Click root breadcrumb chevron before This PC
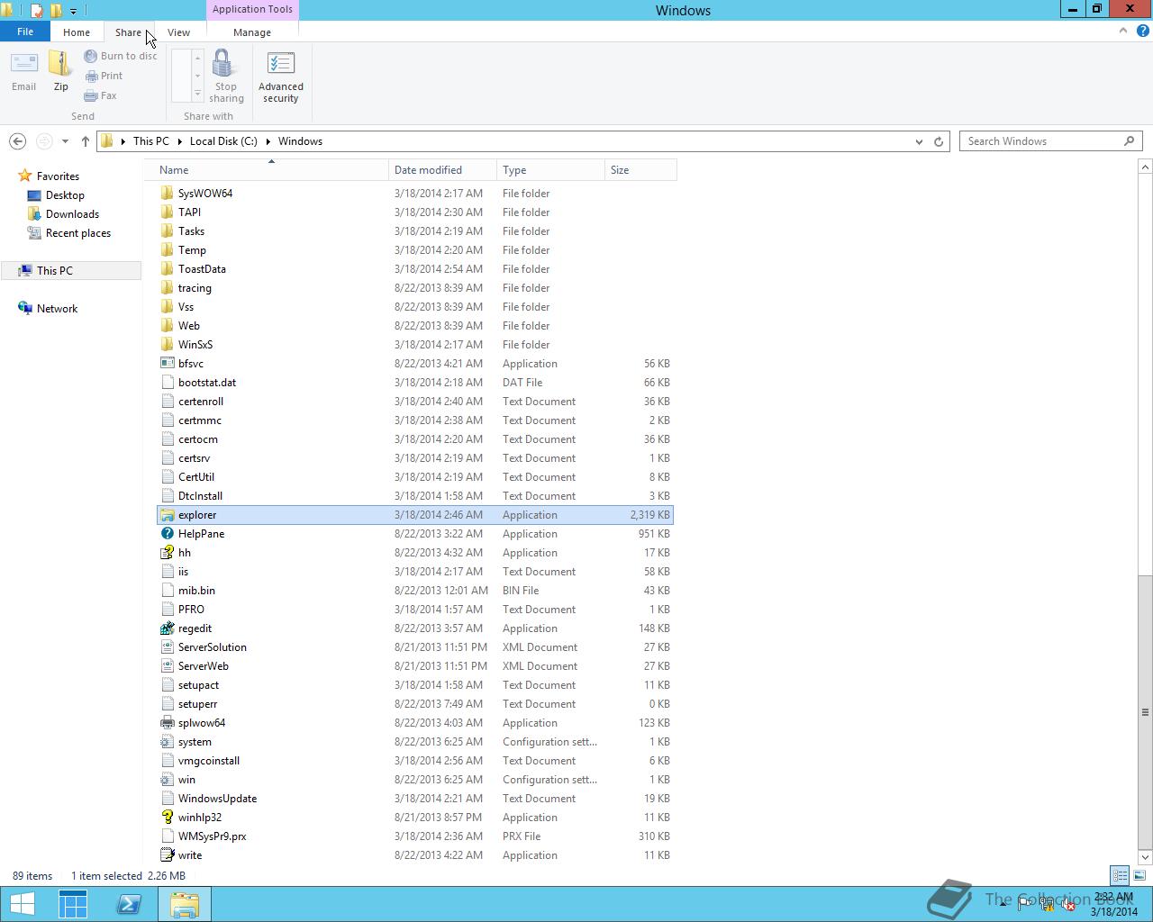The height and width of the screenshot is (922, 1153). [123, 141]
